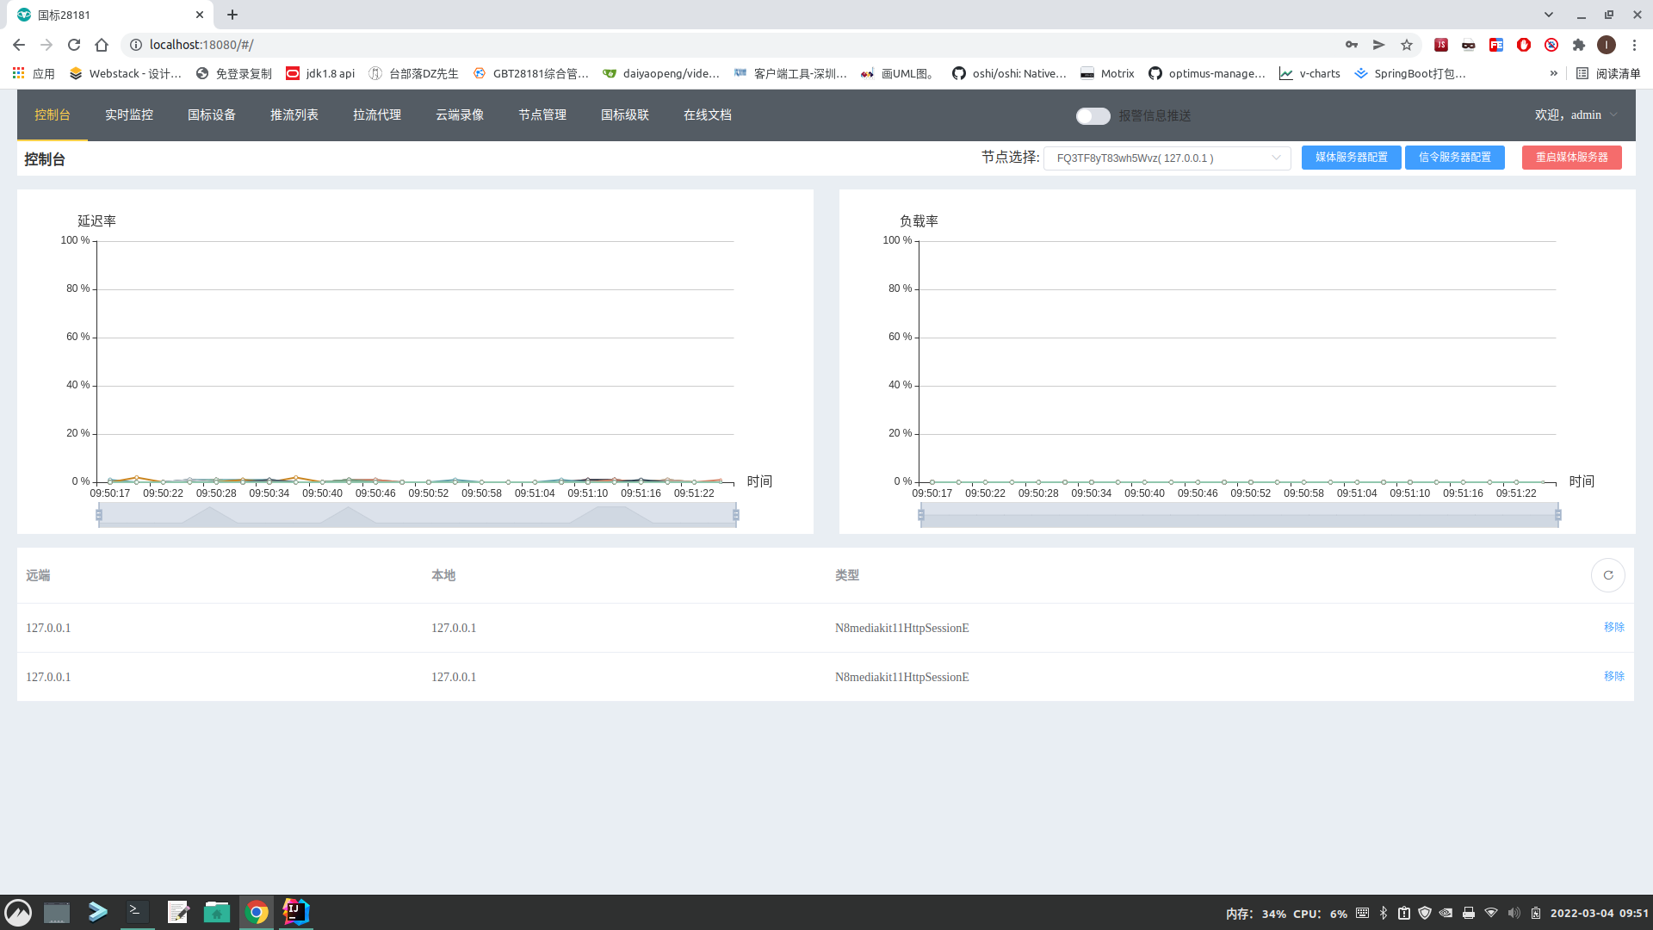
Task: Reload the page with the refresh icon
Action: point(74,45)
